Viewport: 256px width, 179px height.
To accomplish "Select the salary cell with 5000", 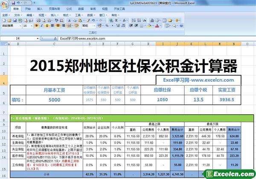I will coord(54,100).
